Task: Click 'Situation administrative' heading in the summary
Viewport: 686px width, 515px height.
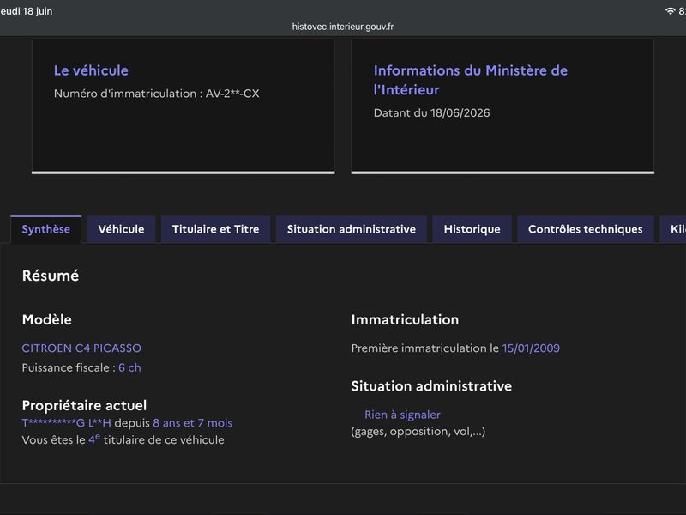Action: click(431, 385)
